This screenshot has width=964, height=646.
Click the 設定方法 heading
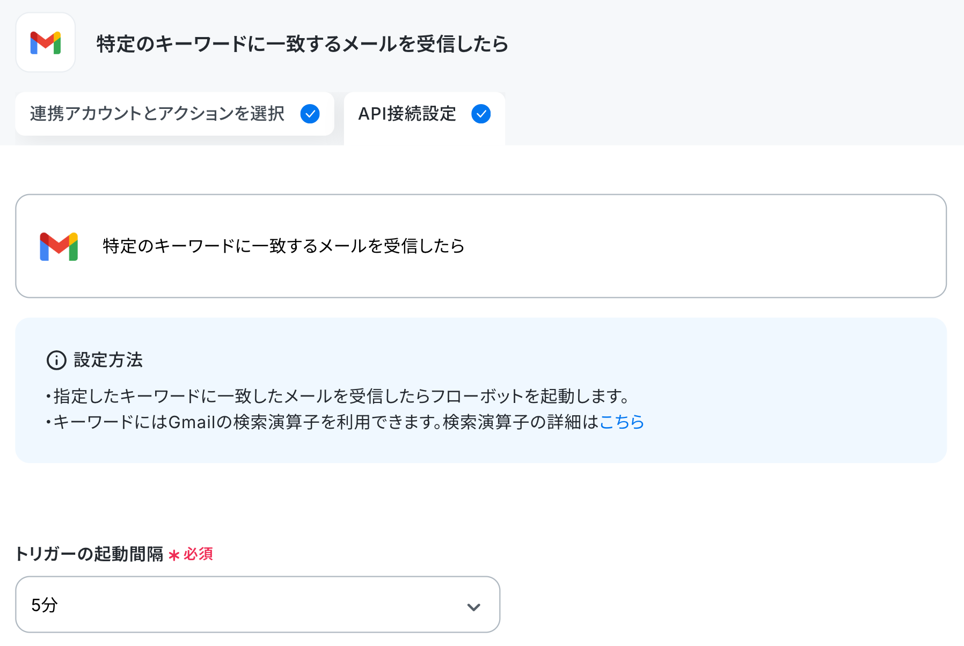(108, 360)
